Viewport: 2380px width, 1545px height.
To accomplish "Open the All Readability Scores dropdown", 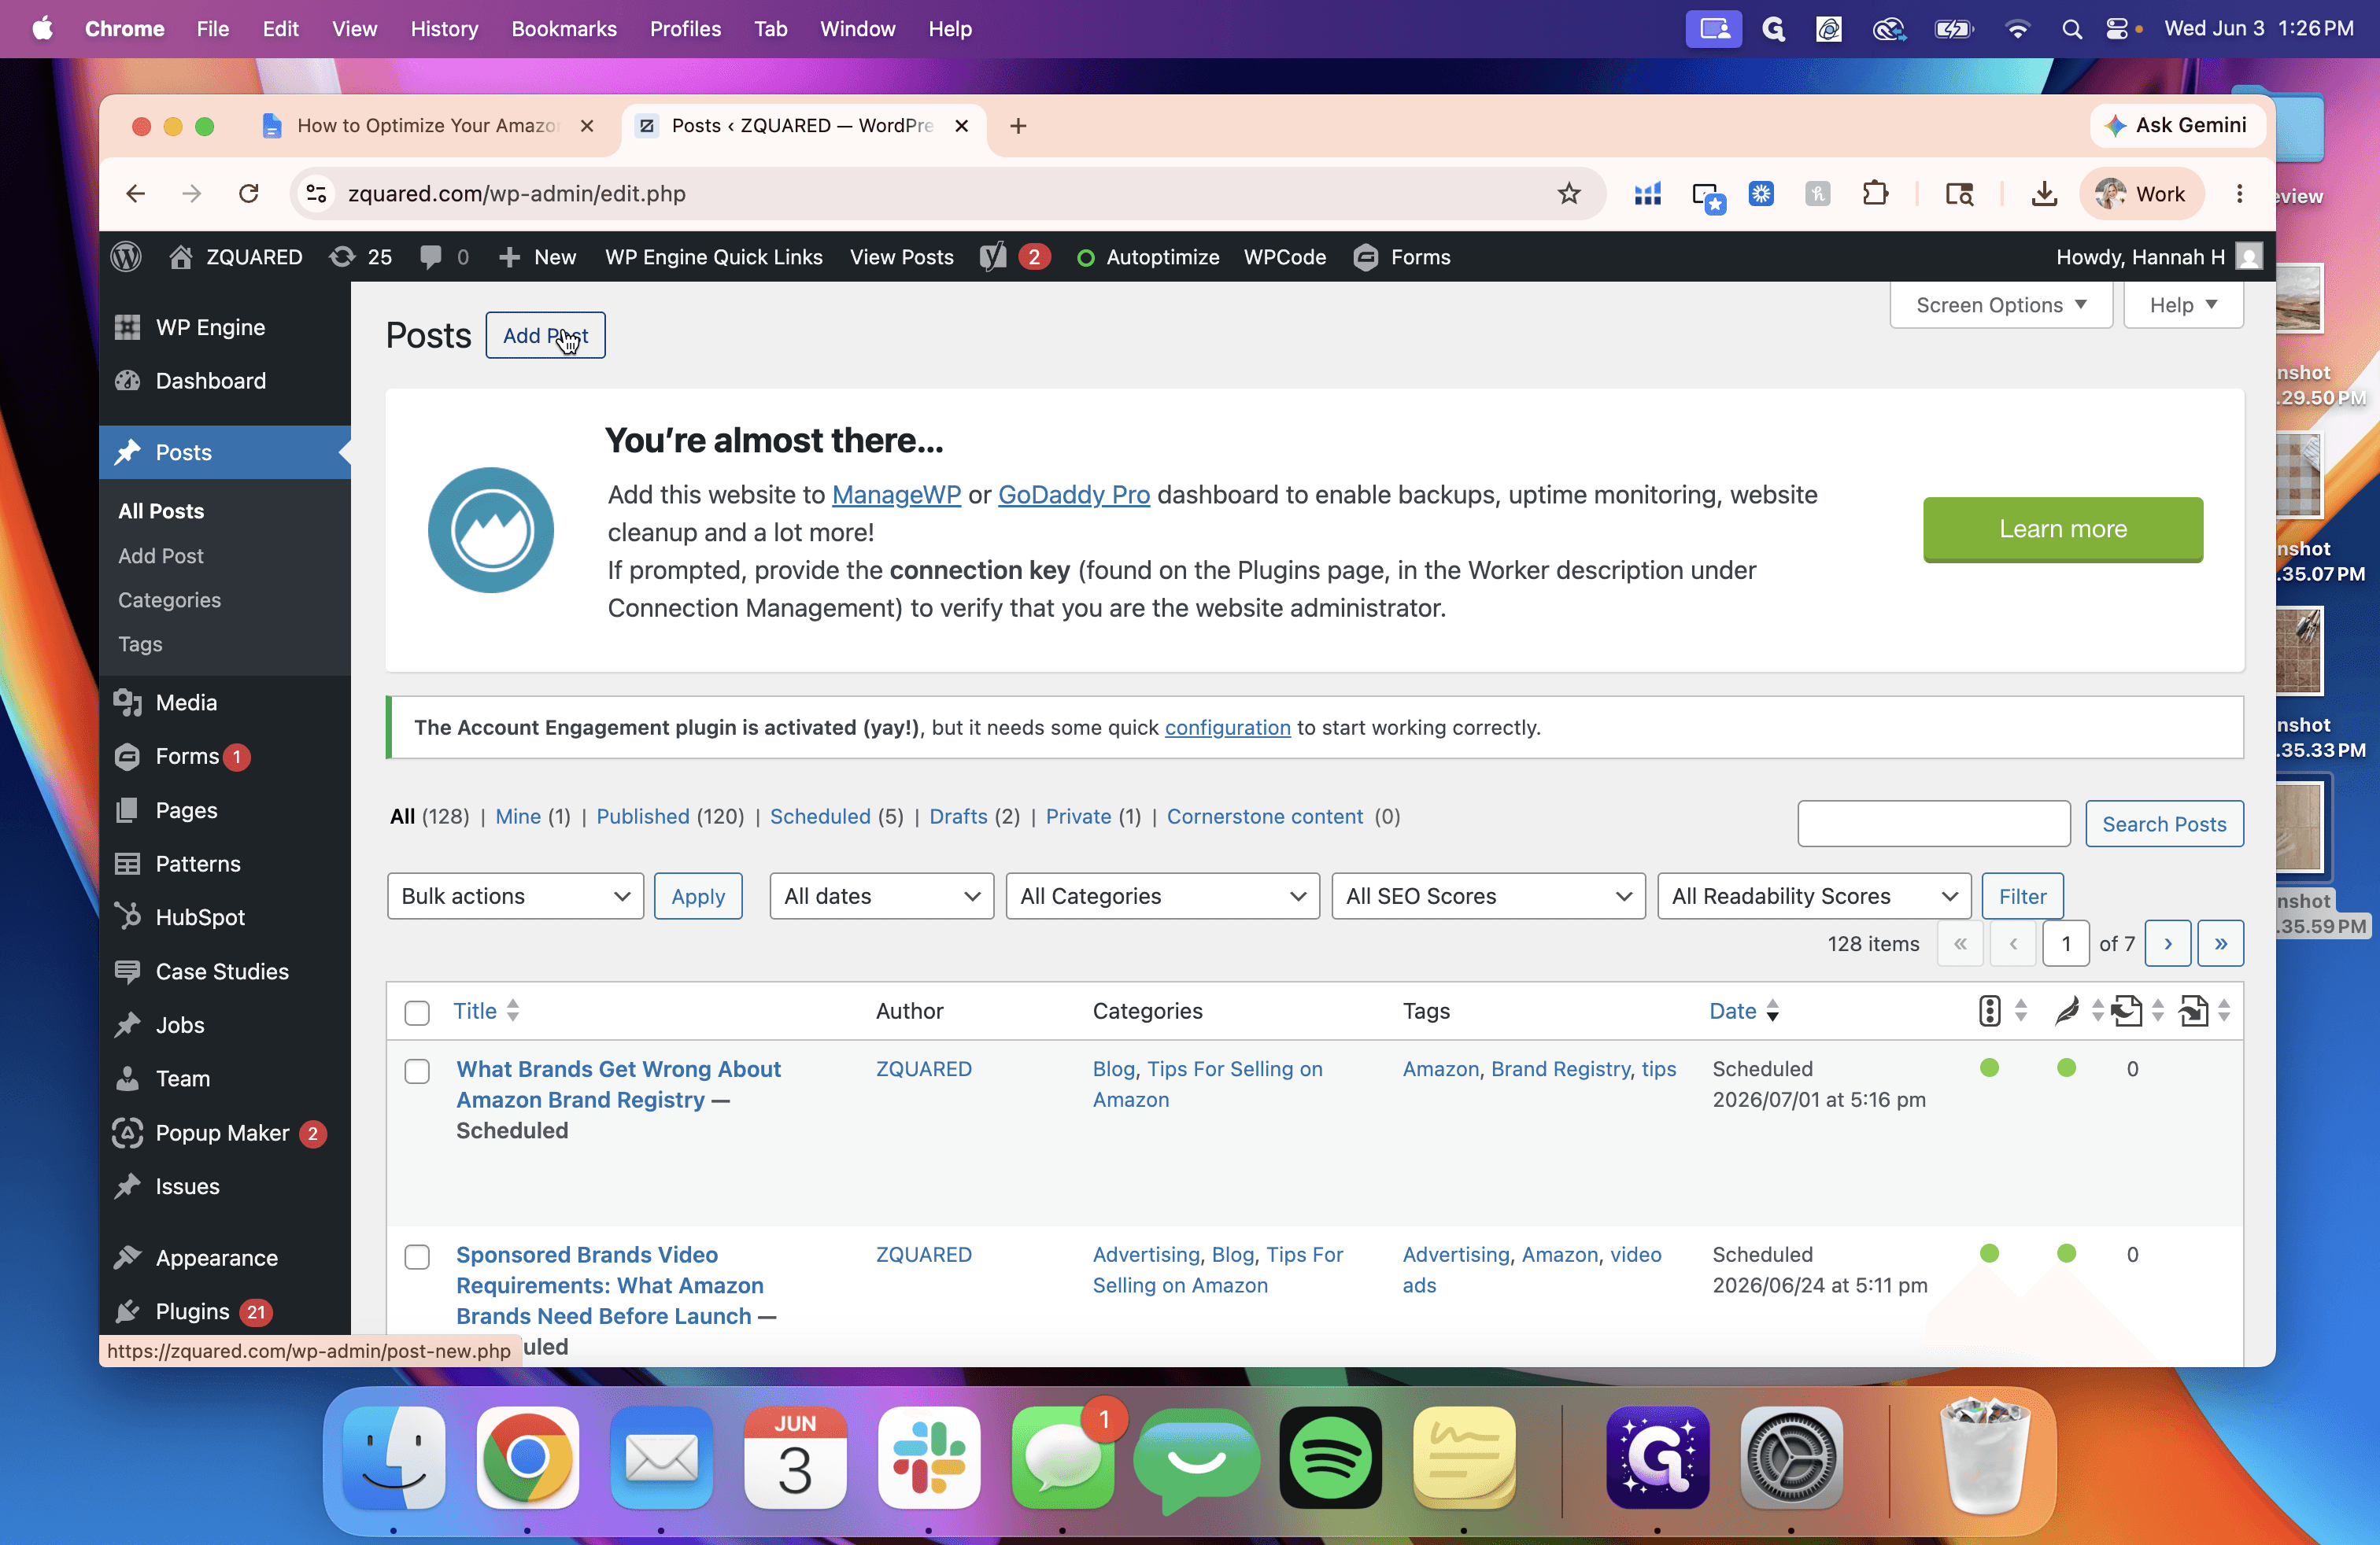I will click(1814, 895).
